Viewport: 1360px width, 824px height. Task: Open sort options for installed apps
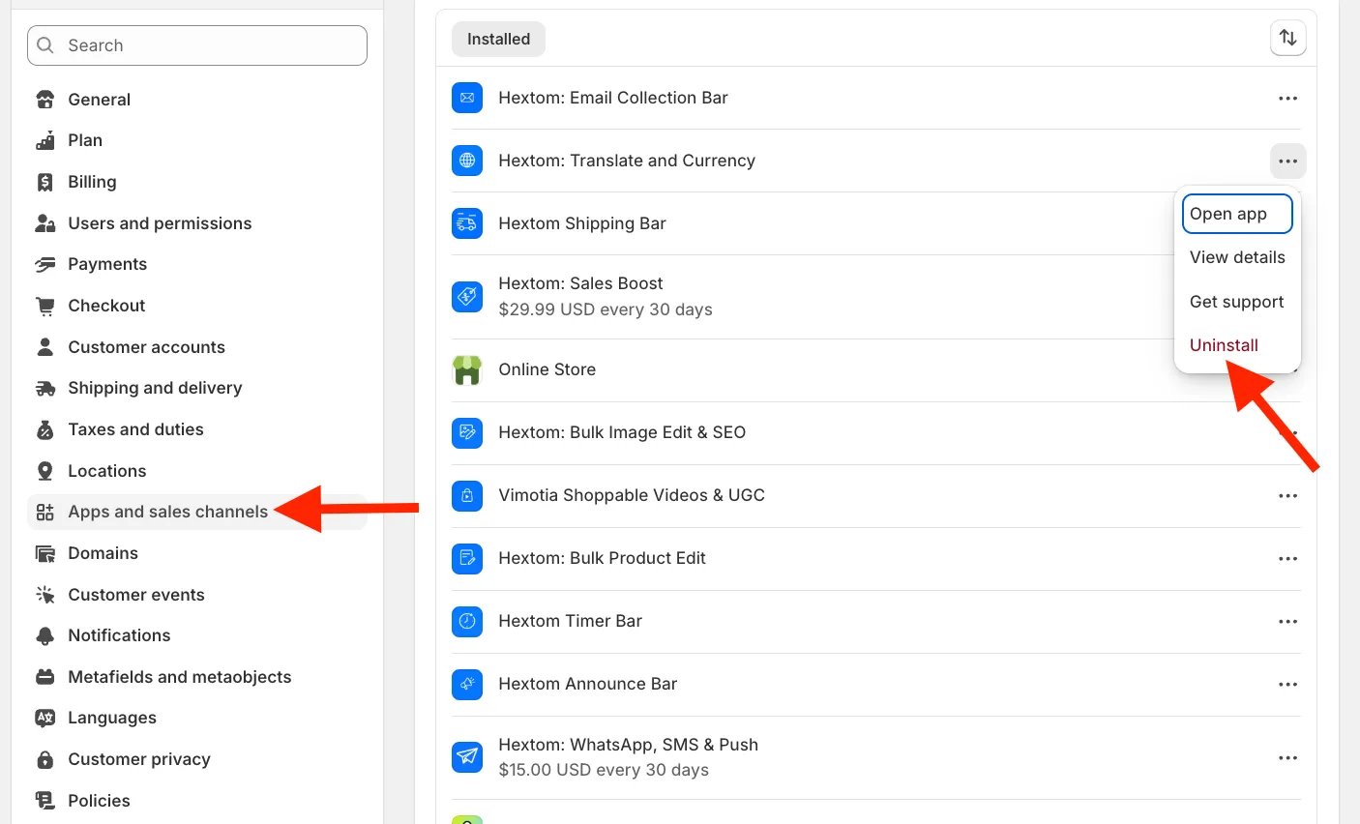click(1287, 38)
